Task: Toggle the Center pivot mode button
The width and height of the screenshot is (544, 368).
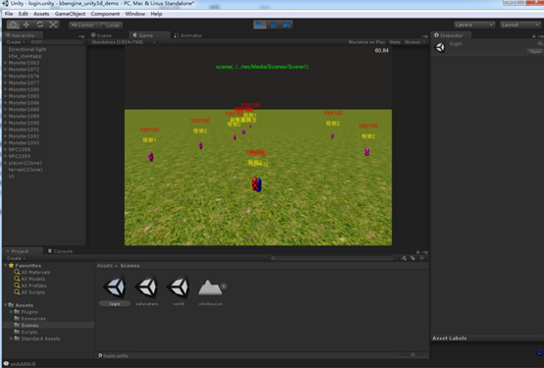Action: [x=82, y=25]
